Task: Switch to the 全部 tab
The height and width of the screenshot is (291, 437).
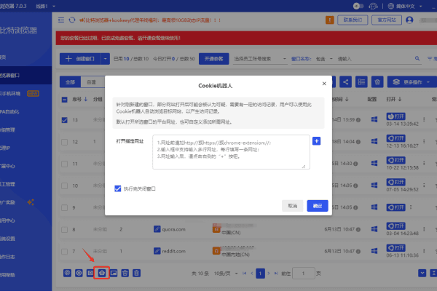Action: (x=70, y=82)
